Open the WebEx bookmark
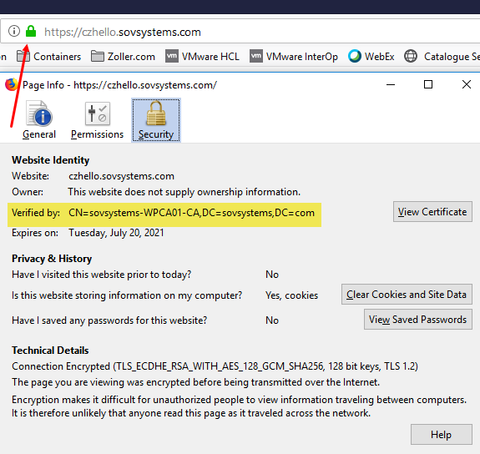Image resolution: width=480 pixels, height=454 pixels. (x=371, y=57)
